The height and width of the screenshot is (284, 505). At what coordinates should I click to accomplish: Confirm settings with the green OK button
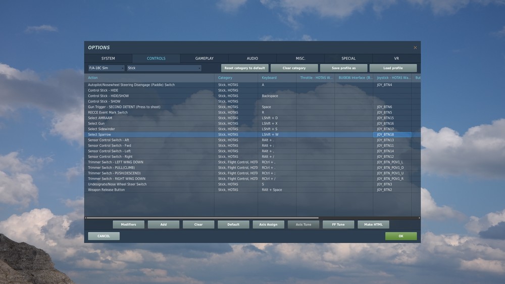tap(401, 236)
